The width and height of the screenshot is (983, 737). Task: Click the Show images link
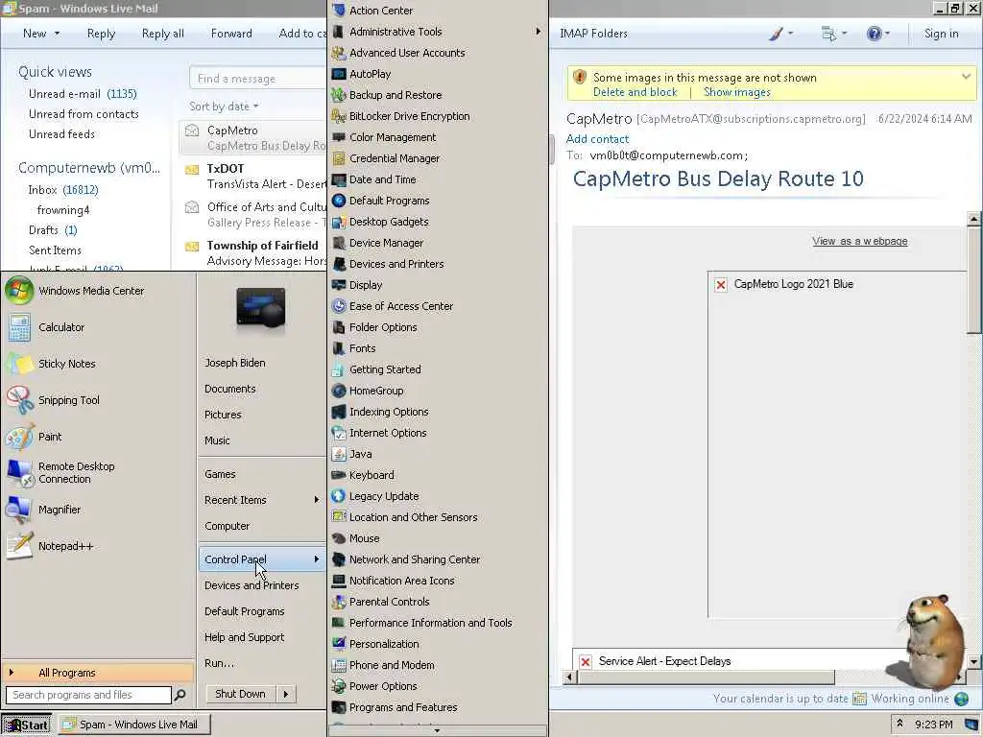point(737,92)
